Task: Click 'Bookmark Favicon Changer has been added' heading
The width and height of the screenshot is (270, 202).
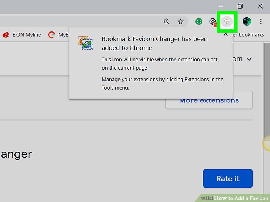Action: [x=154, y=43]
